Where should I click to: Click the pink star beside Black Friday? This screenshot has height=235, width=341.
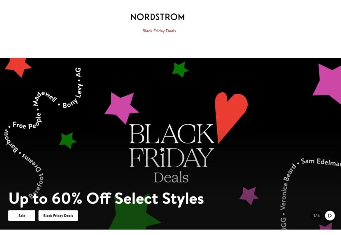(121, 107)
